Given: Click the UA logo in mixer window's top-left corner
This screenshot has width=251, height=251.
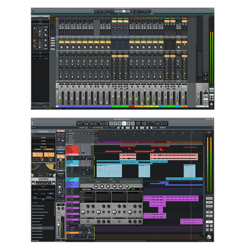Looking at the screenshot, I should pyautogui.click(x=33, y=12).
